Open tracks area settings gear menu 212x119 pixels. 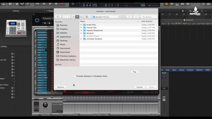click(x=183, y=11)
